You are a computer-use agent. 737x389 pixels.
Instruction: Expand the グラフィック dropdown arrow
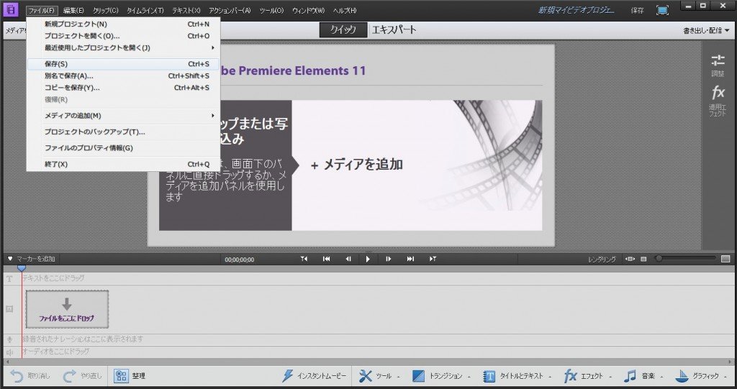tap(725, 377)
